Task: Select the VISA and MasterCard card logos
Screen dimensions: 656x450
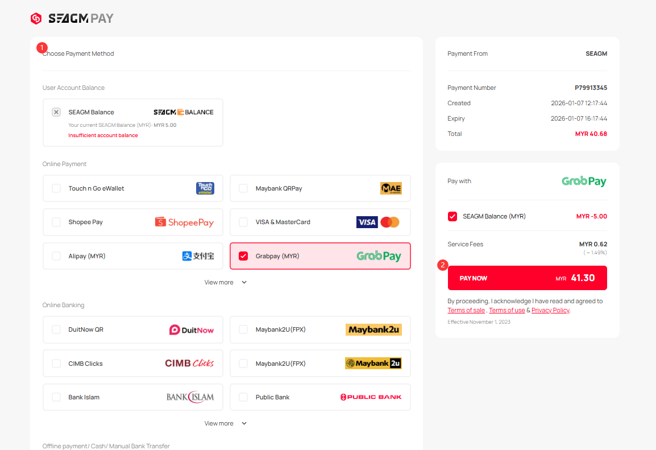Action: (378, 222)
